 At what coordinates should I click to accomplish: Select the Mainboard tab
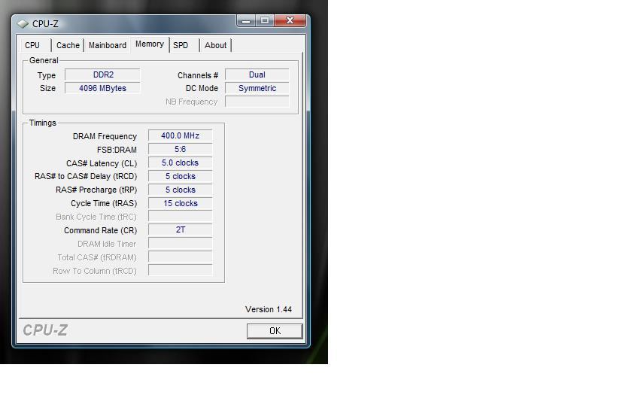(107, 45)
